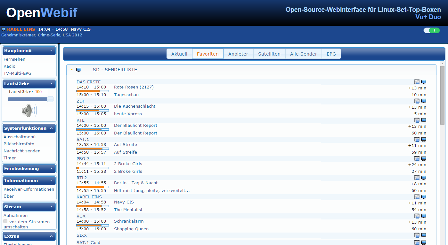Zap to channel DAS ERSTE
Screen dimensions: 448x245
point(88,82)
